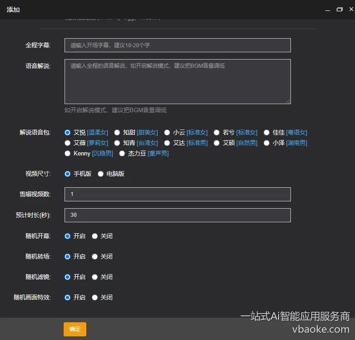Click the 剪辑视频数 input field

[x=177, y=194]
